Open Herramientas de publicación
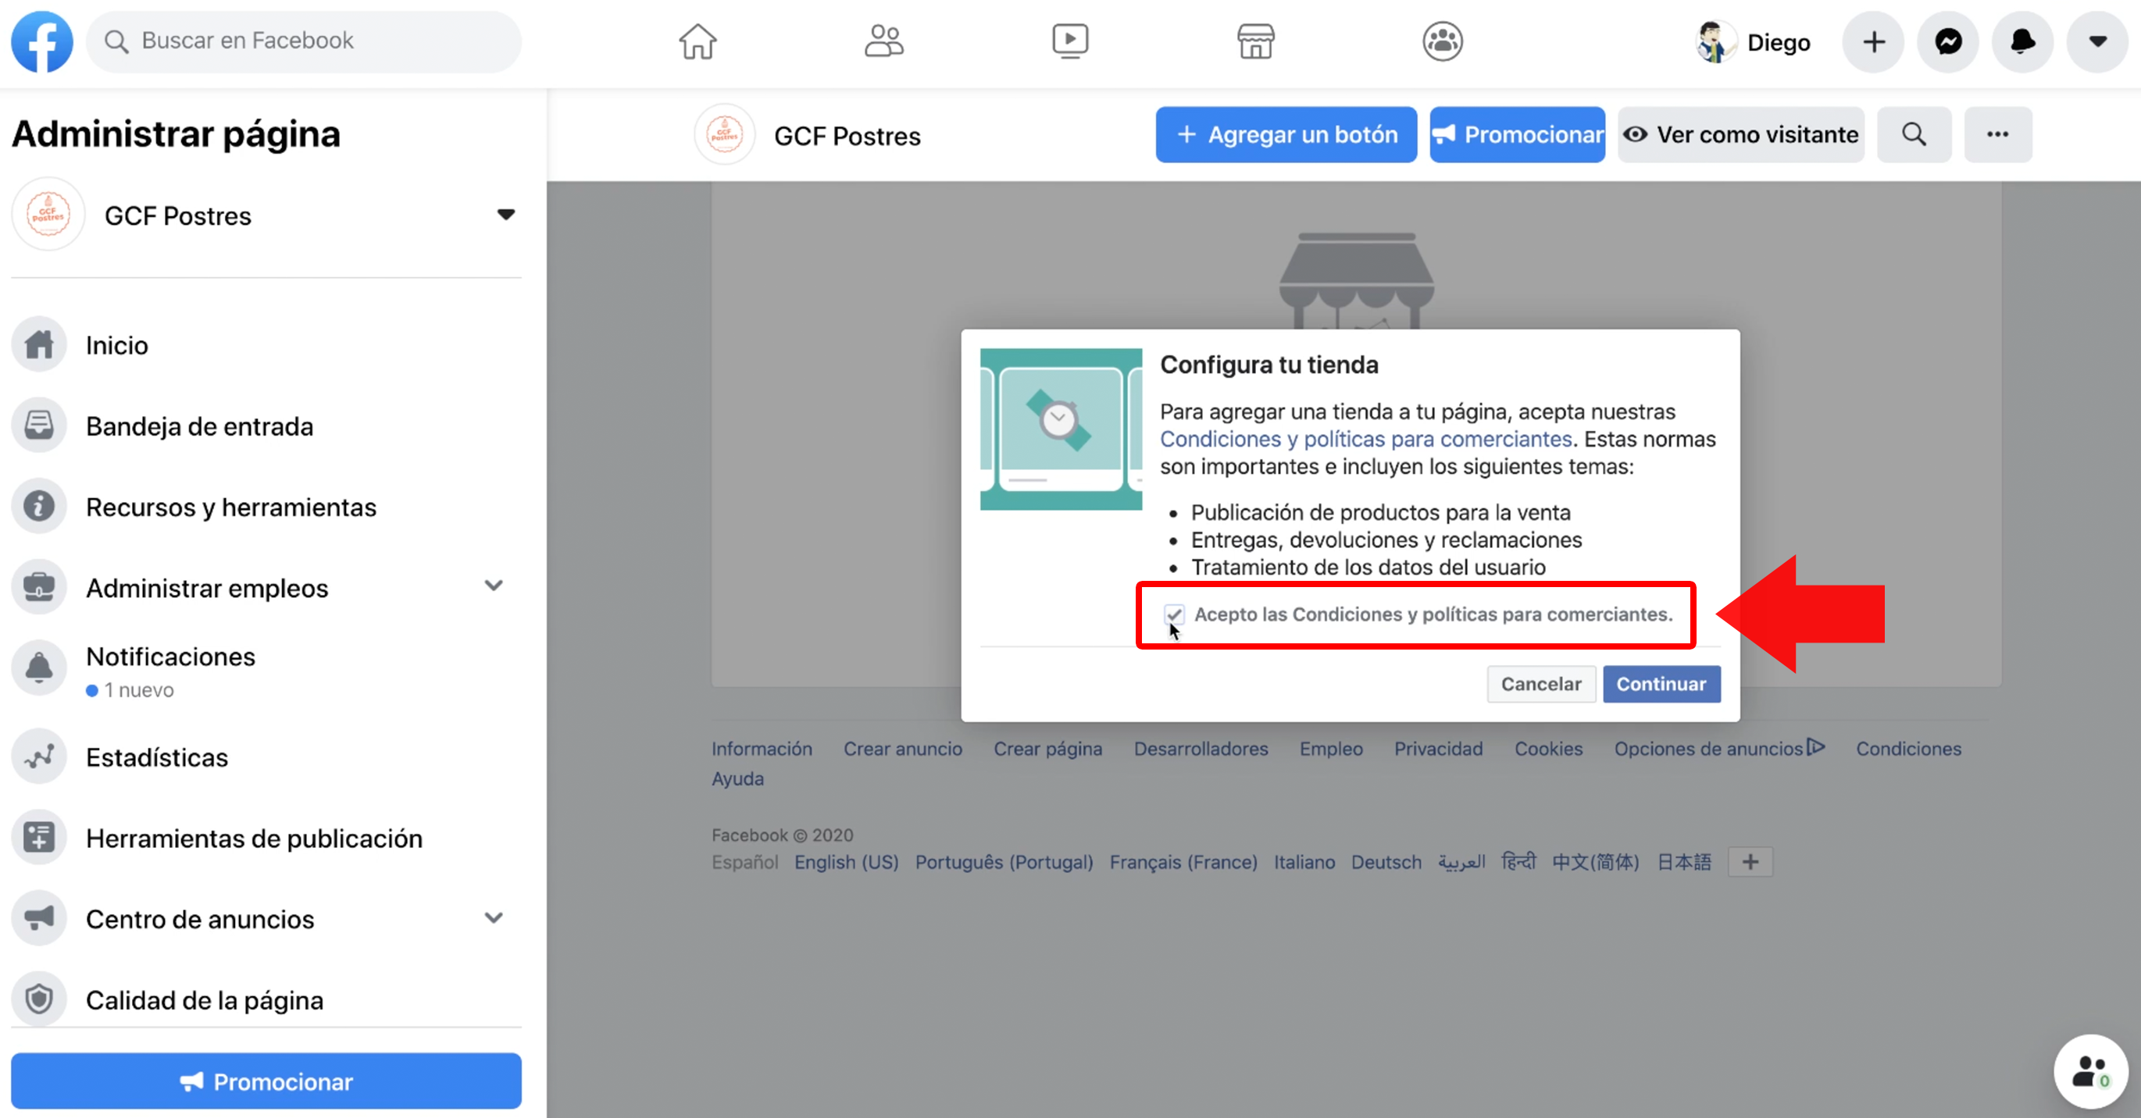The width and height of the screenshot is (2141, 1118). tap(266, 838)
